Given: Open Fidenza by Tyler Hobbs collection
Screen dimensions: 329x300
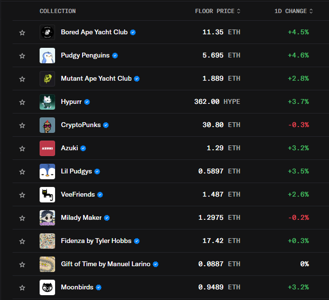Looking at the screenshot, I should click(96, 241).
